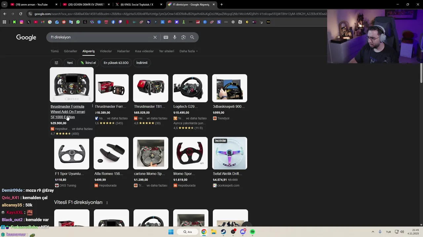423x237 pixels.
Task: Open the X bookmark in the bookmarks bar
Action: (x=29, y=22)
